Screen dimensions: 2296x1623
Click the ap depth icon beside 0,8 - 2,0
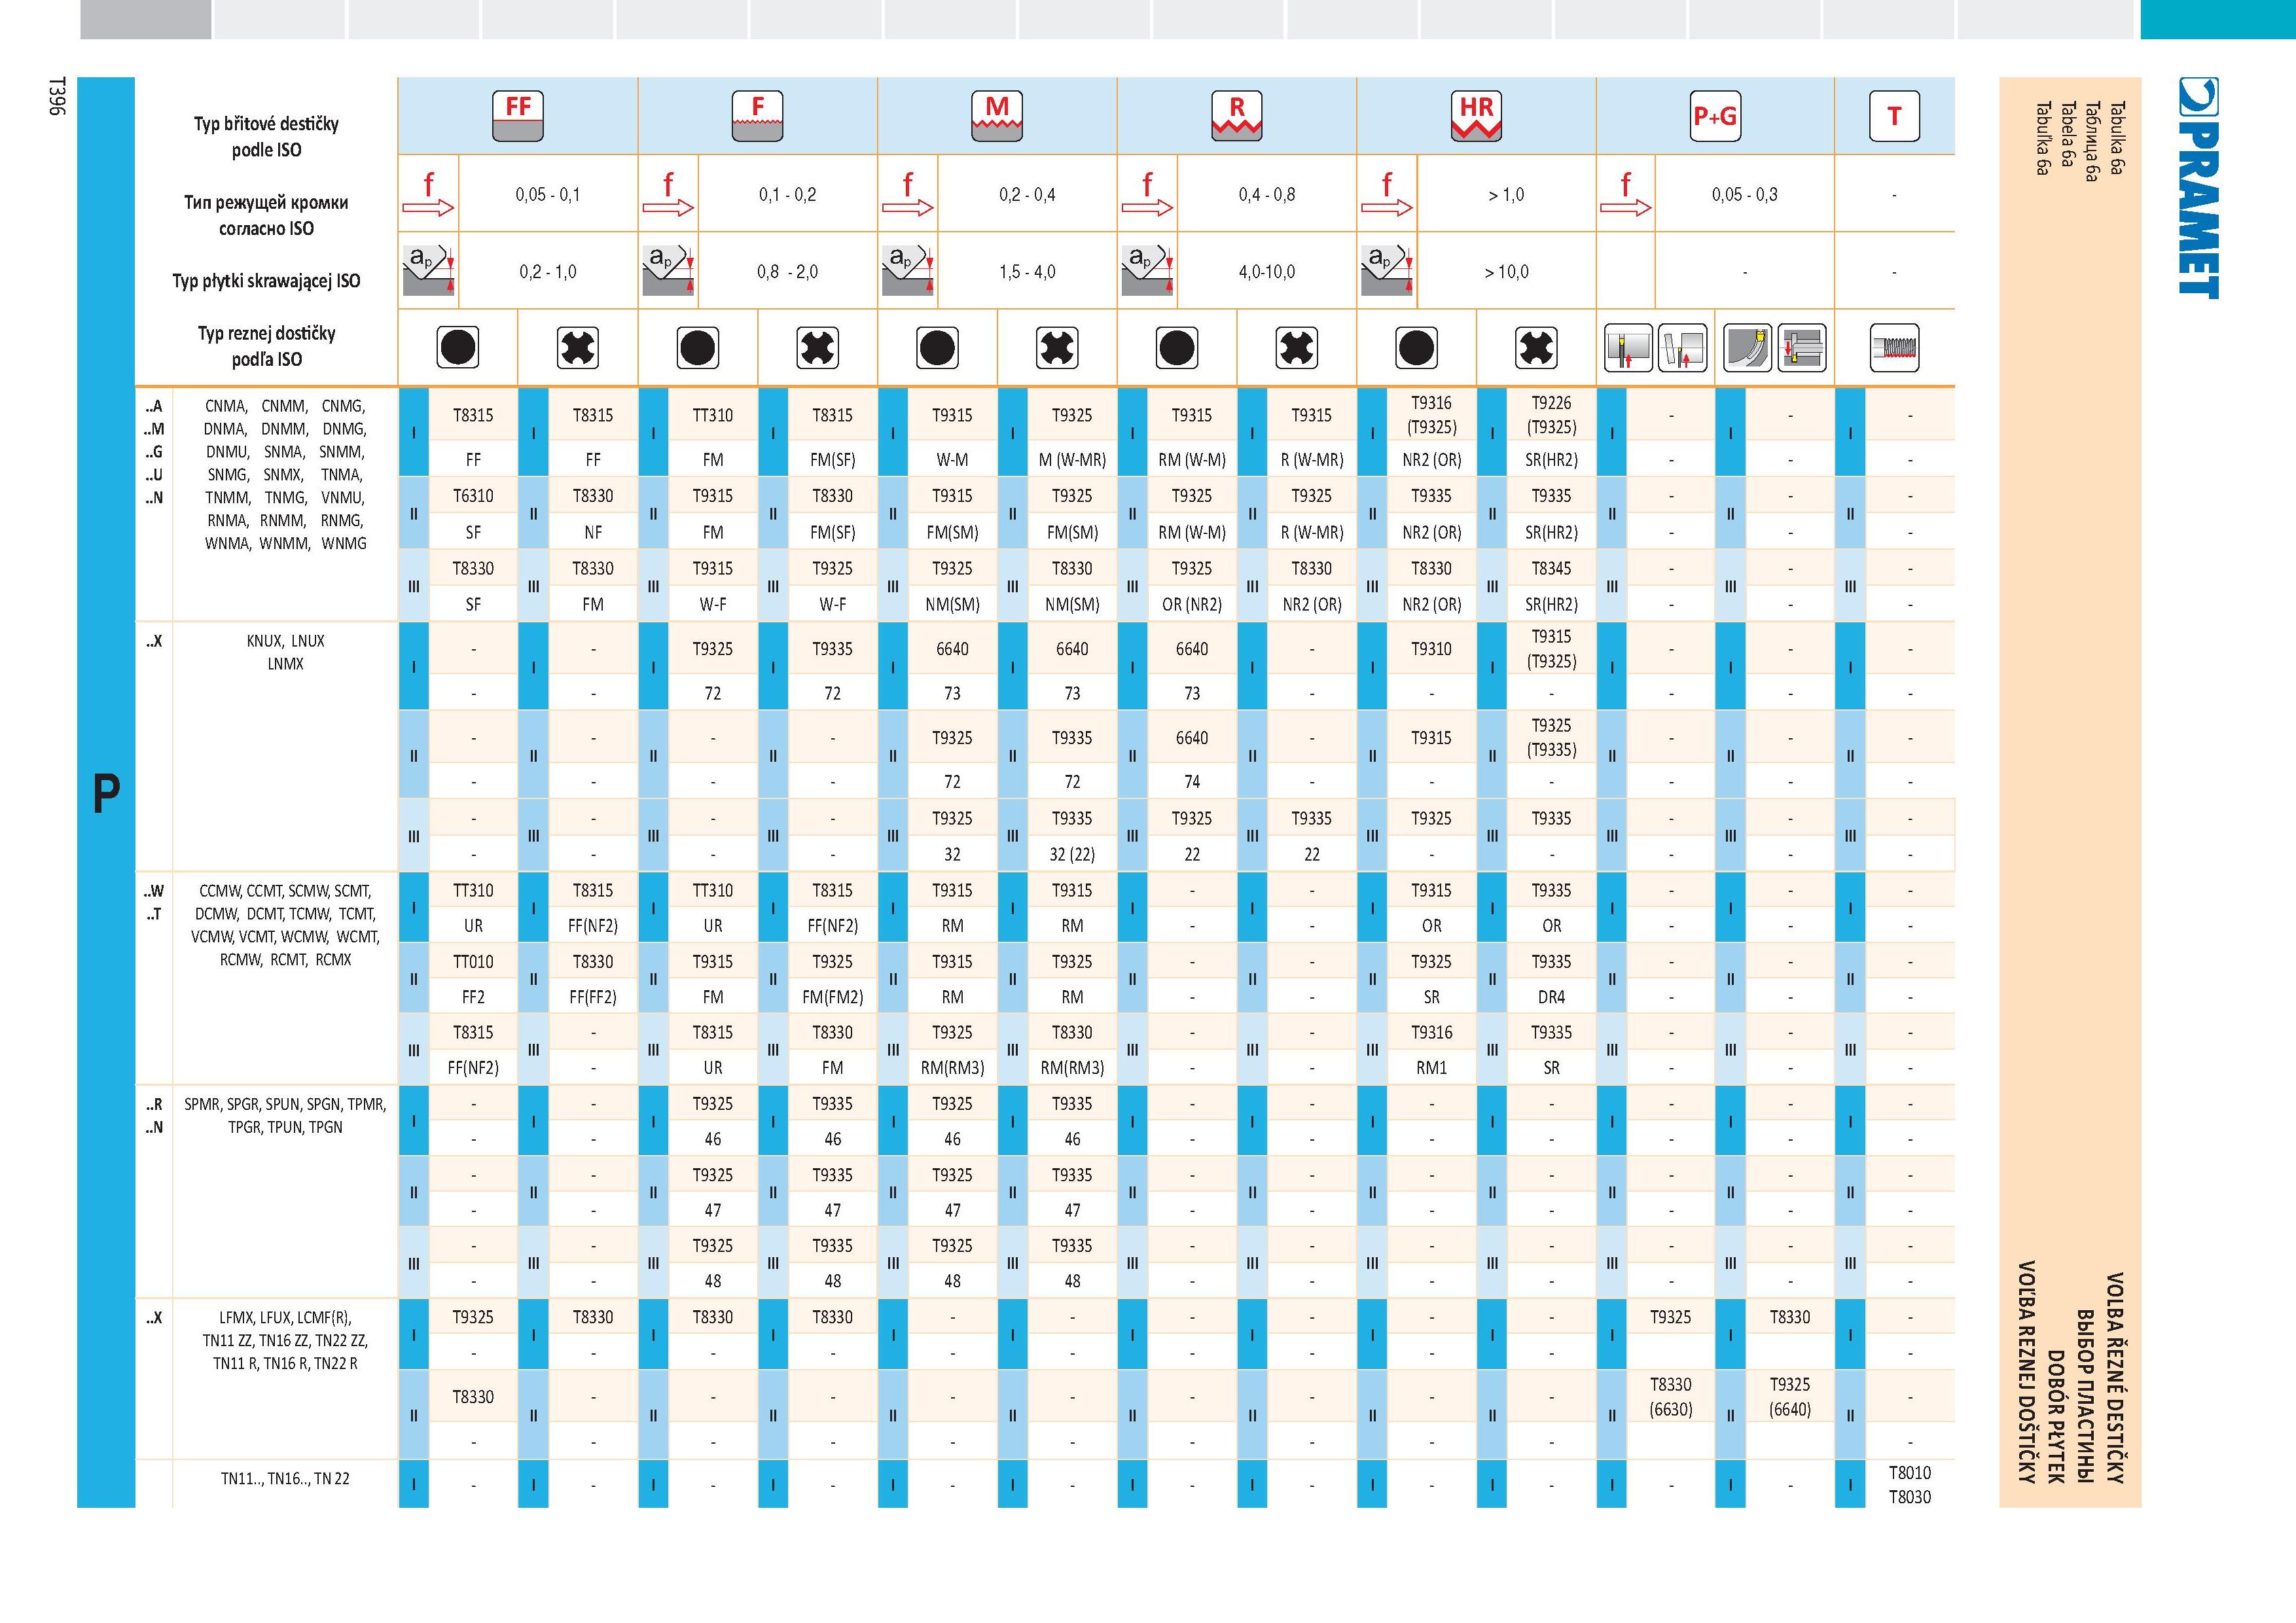[x=668, y=271]
